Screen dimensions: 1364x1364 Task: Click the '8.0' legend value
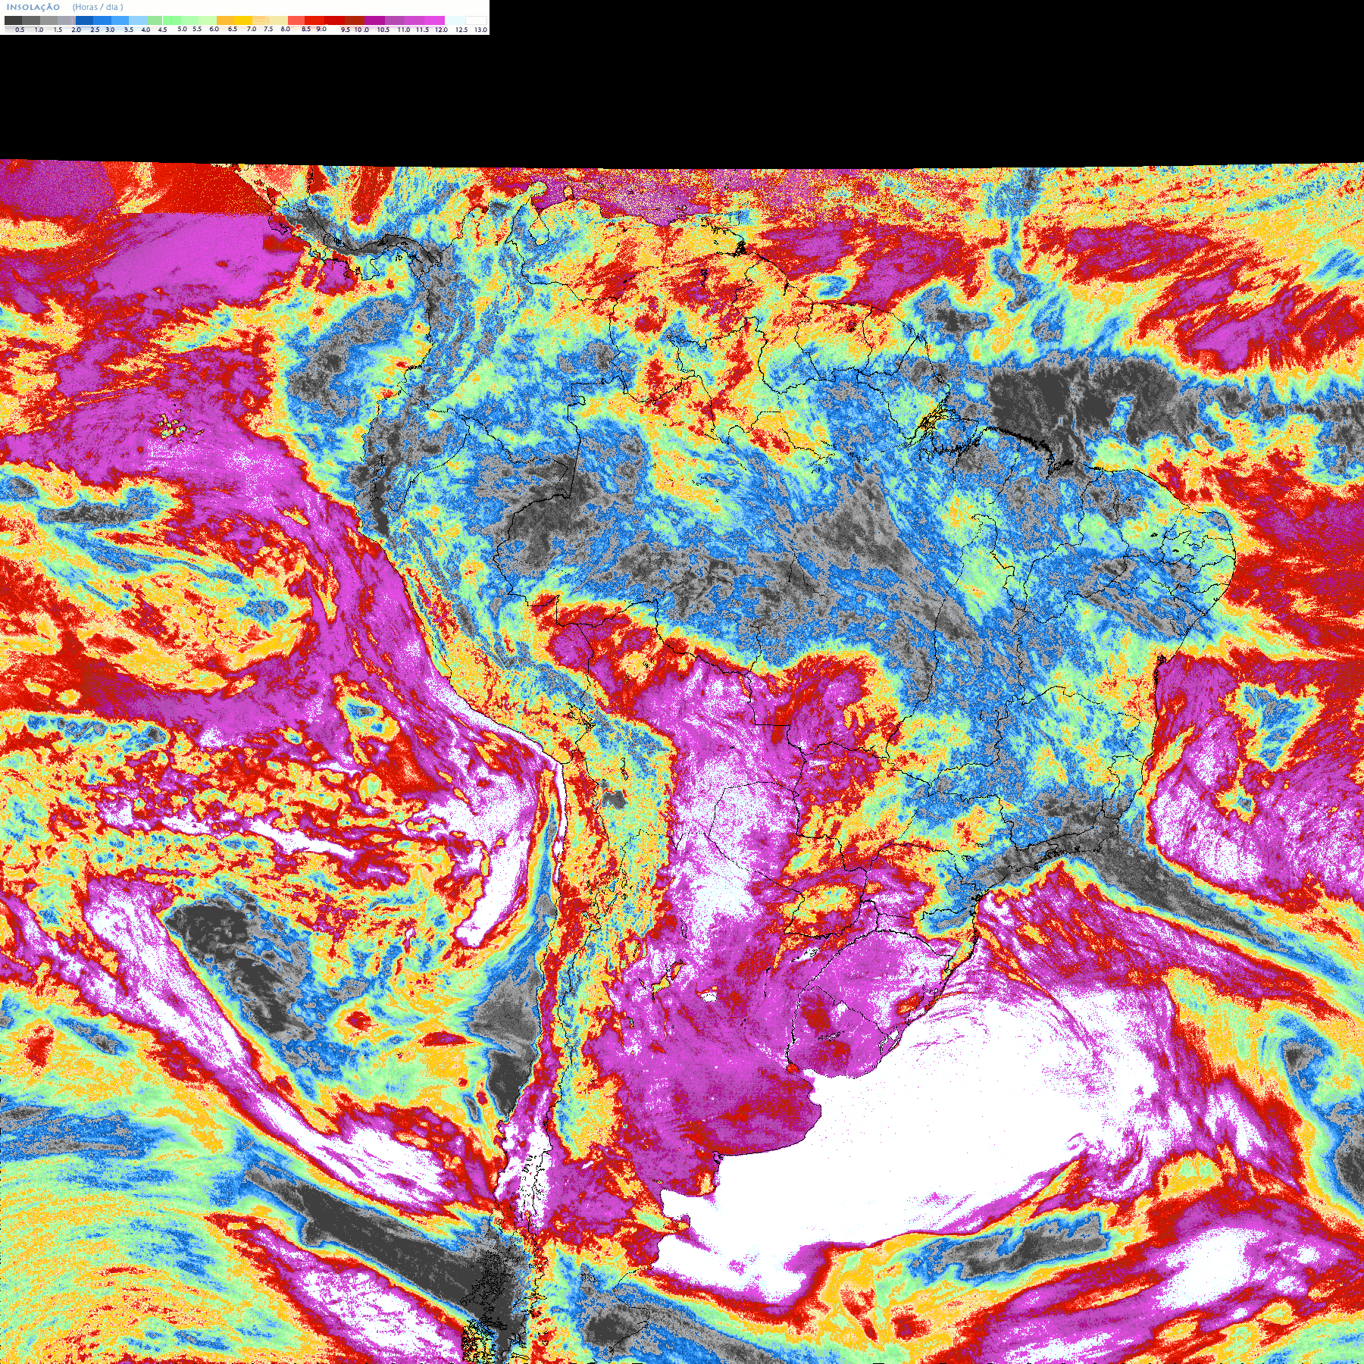tap(286, 29)
